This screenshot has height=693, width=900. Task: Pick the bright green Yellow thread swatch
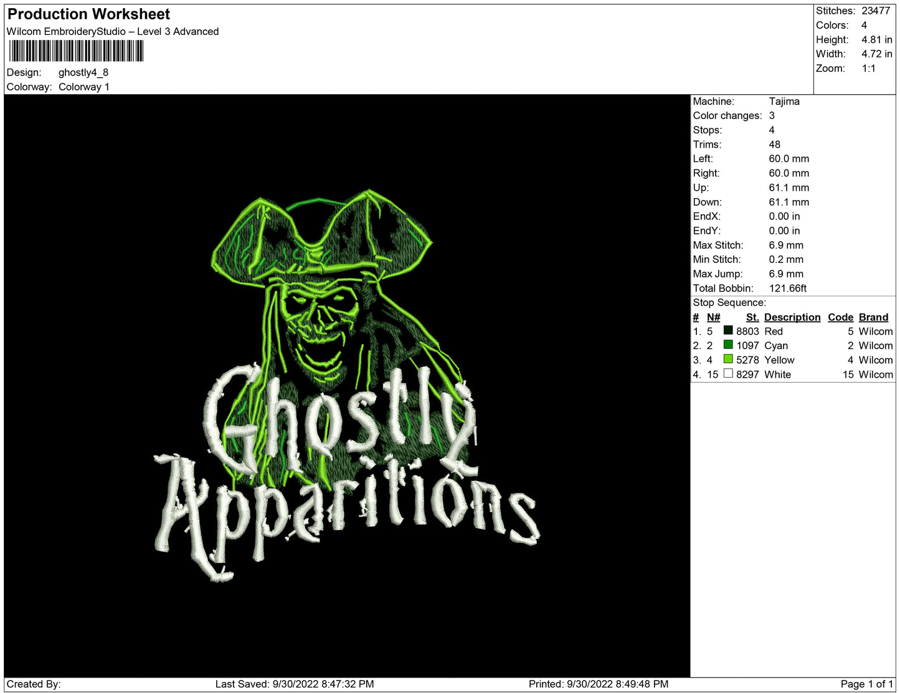[727, 359]
